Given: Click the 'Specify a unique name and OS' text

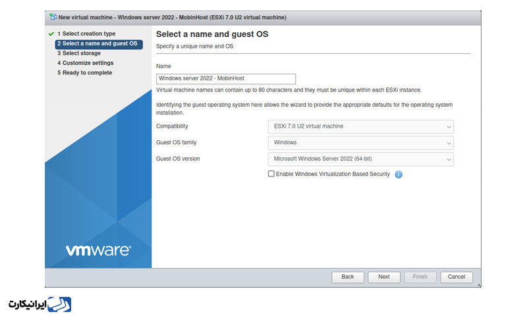Looking at the screenshot, I should pyautogui.click(x=194, y=46).
